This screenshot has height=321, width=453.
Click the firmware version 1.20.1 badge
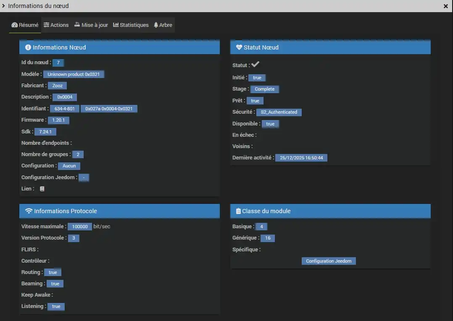pos(58,120)
